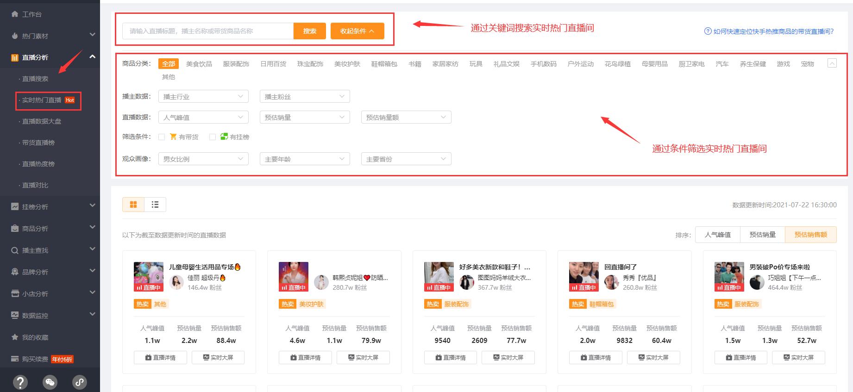Click 秀秀『优品』 round avatar
Viewport: 853px width, 392px height.
point(612,282)
